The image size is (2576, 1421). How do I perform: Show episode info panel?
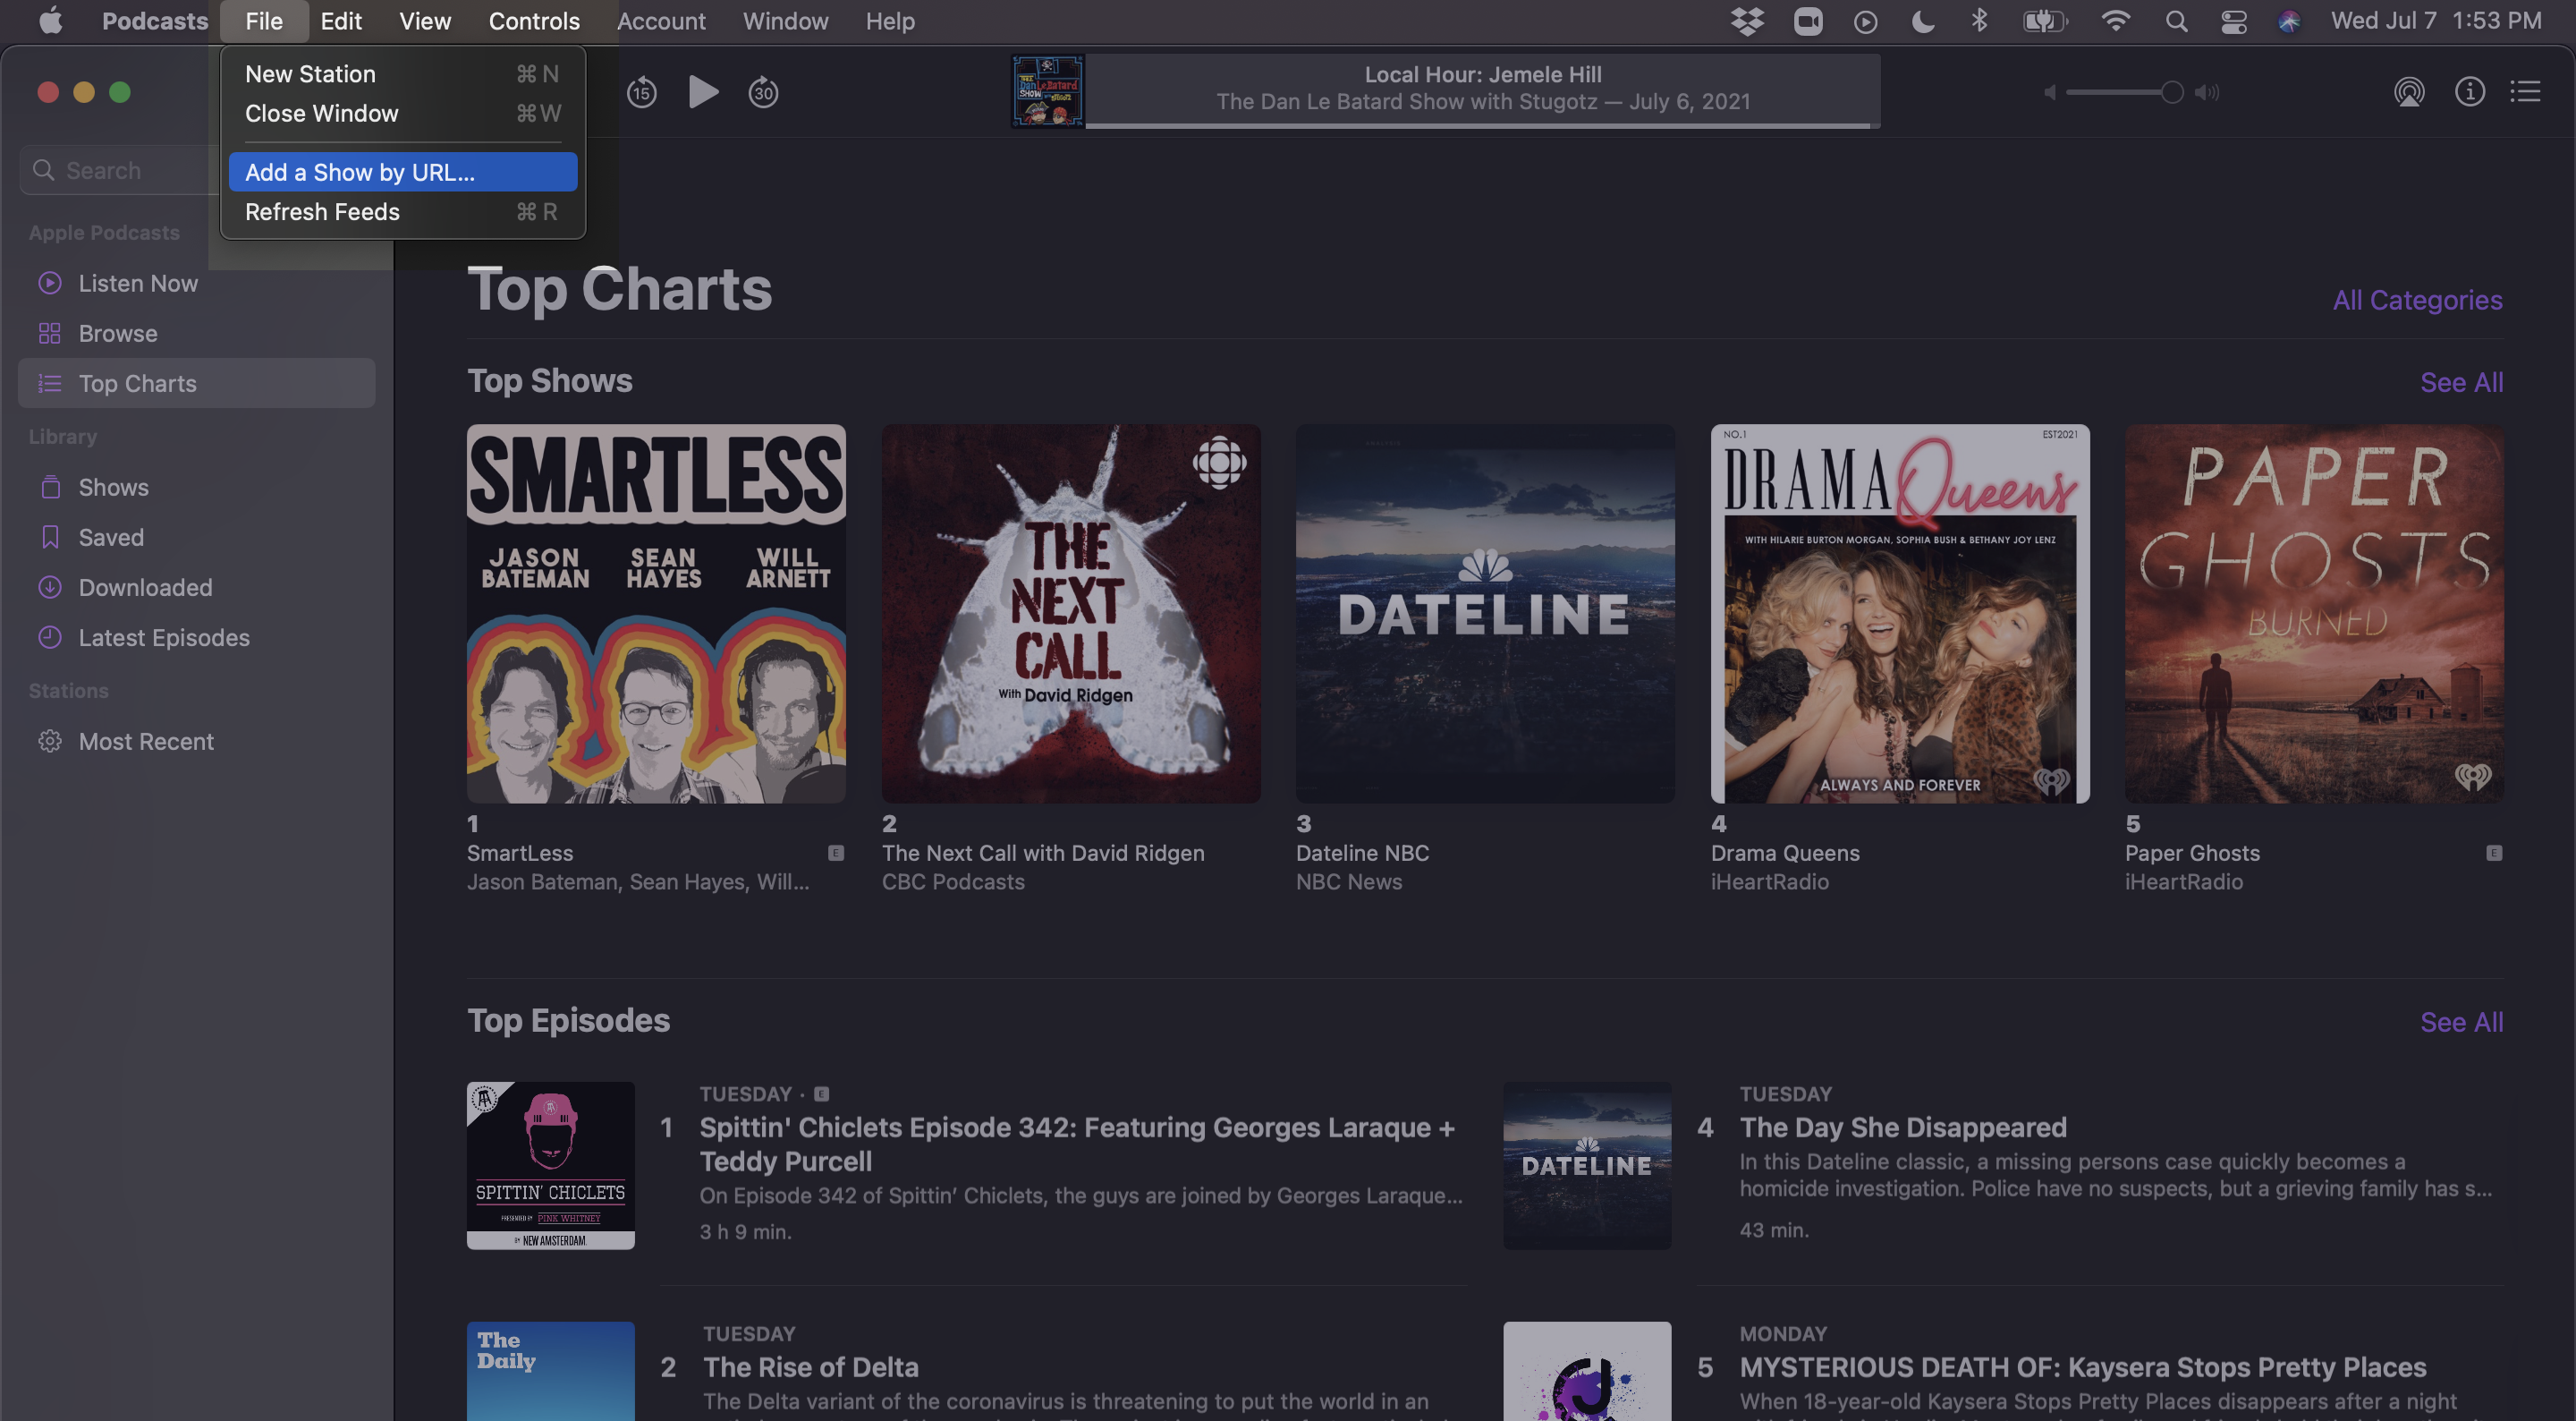point(2469,92)
